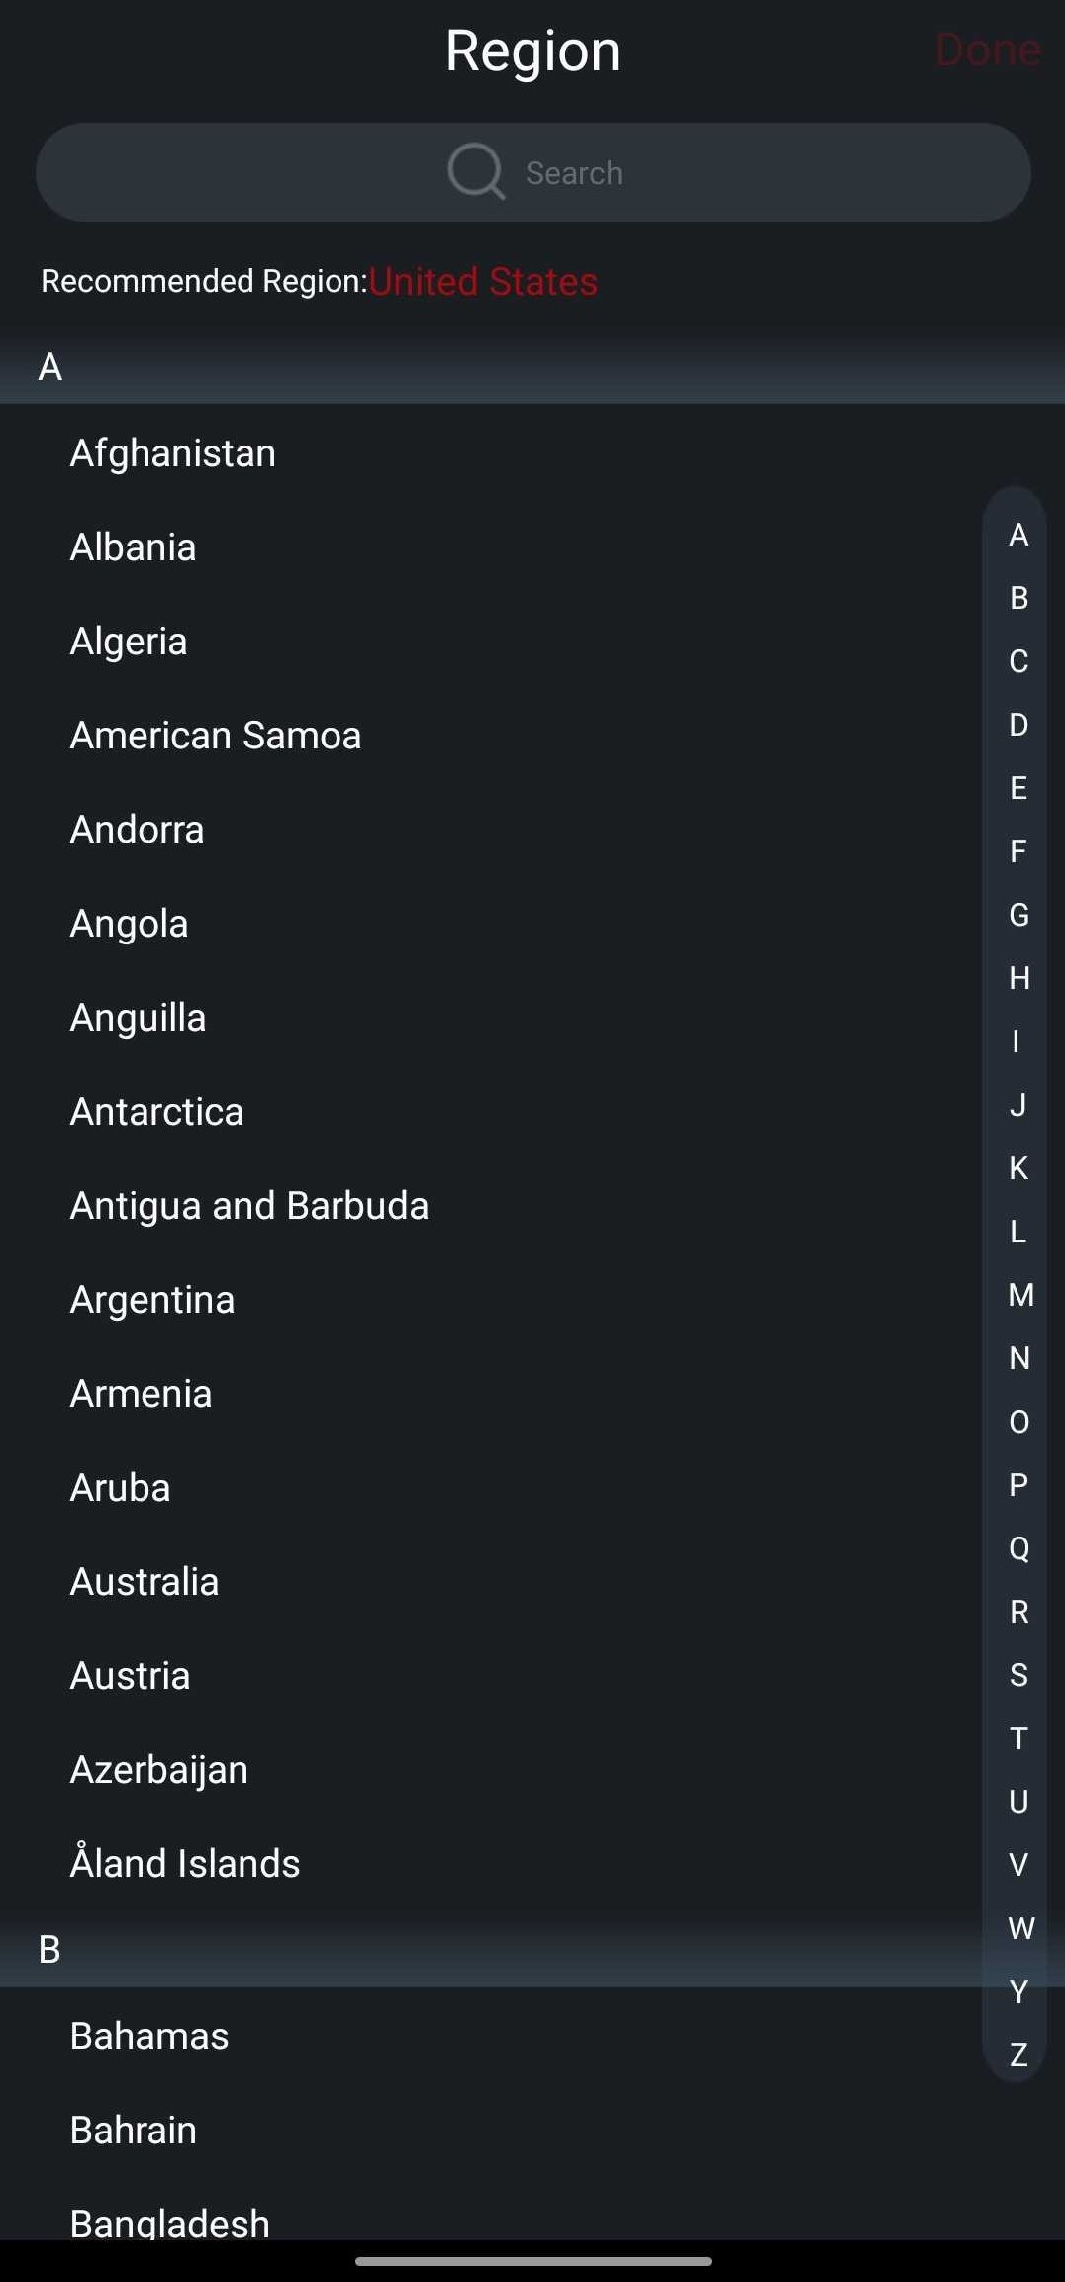Select Argentina as region
The image size is (1065, 2282).
pyautogui.click(x=532, y=1300)
